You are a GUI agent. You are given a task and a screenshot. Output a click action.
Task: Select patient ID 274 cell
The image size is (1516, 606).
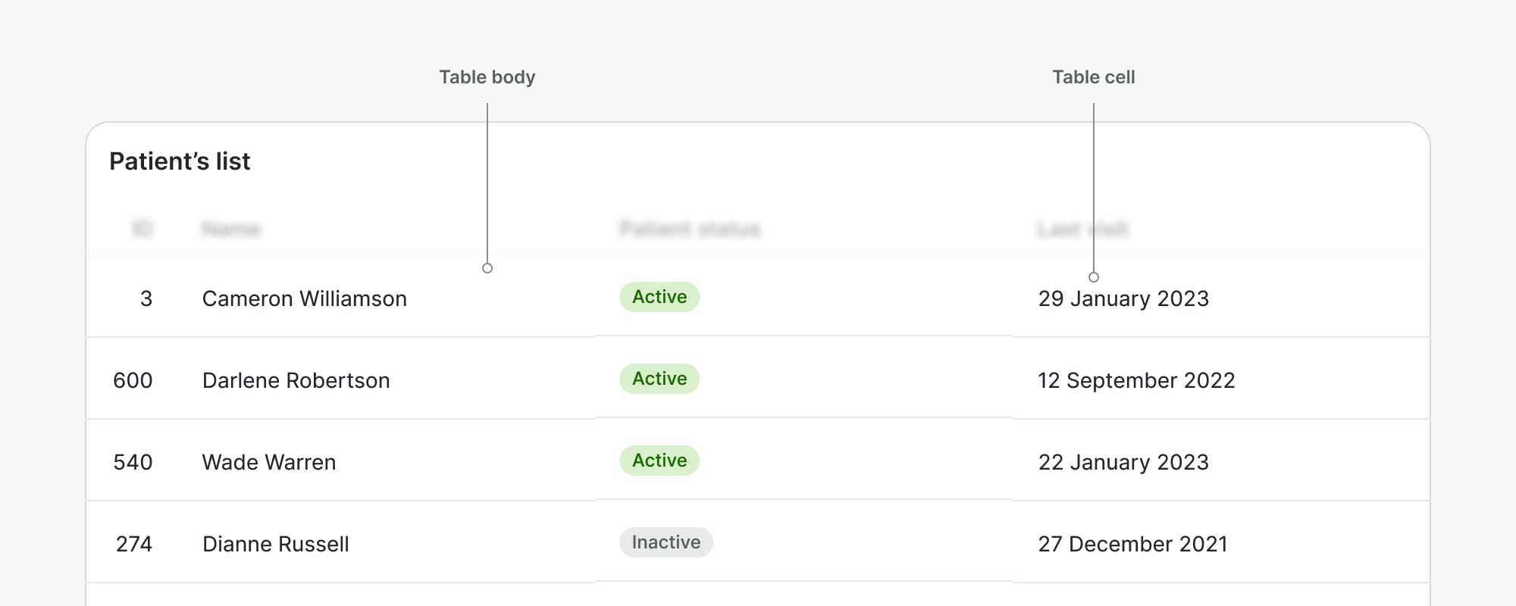pos(134,544)
